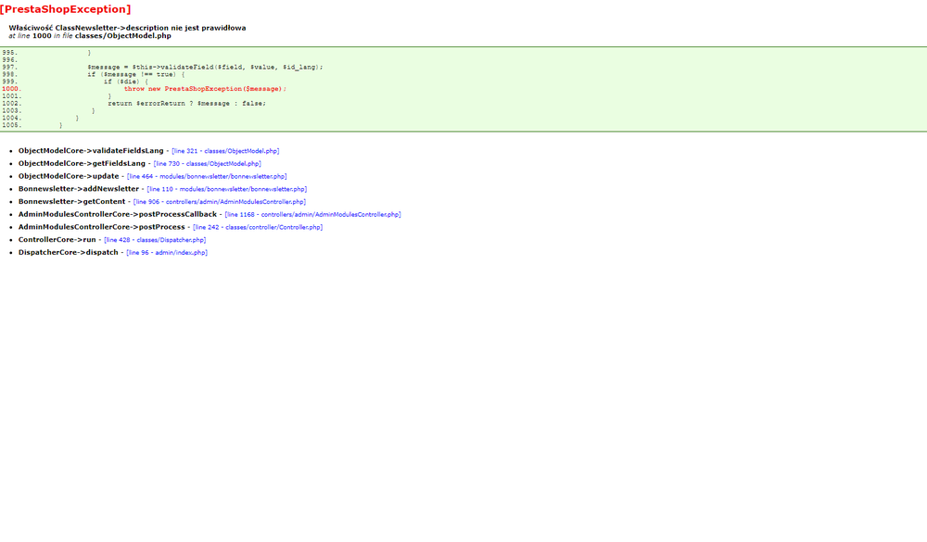Open the line 110 bonnewsletter.php link
Image resolution: width=927 pixels, height=542 pixels.
226,189
